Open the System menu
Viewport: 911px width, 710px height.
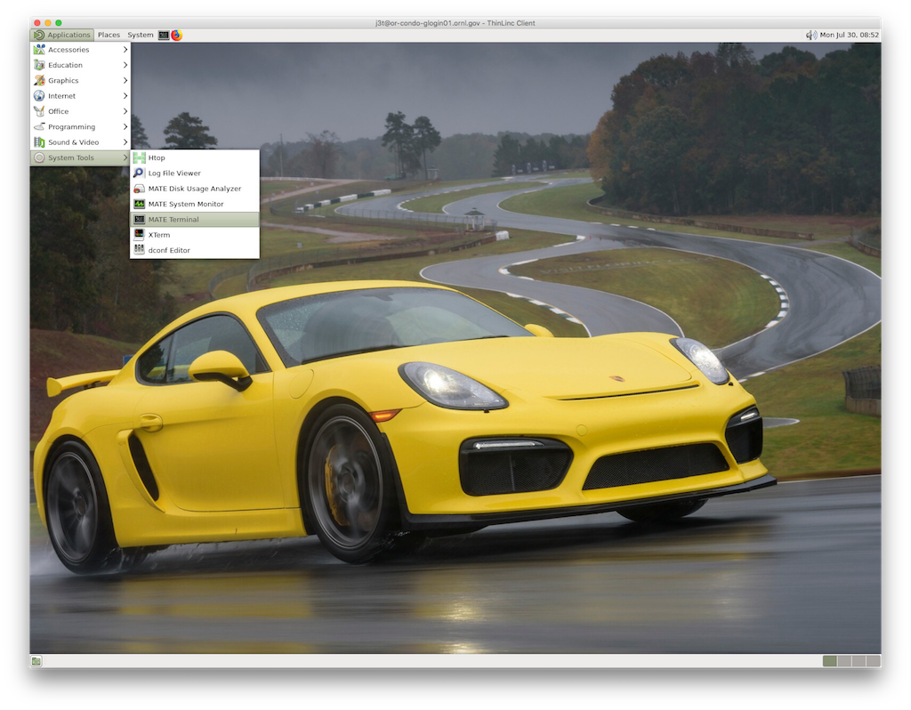140,35
